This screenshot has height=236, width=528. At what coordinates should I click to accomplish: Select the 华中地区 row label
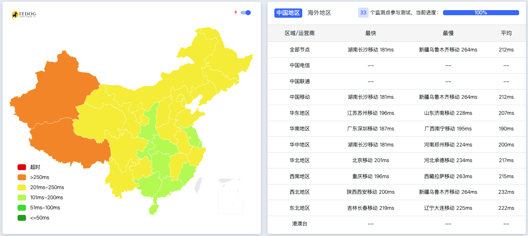tap(300, 145)
